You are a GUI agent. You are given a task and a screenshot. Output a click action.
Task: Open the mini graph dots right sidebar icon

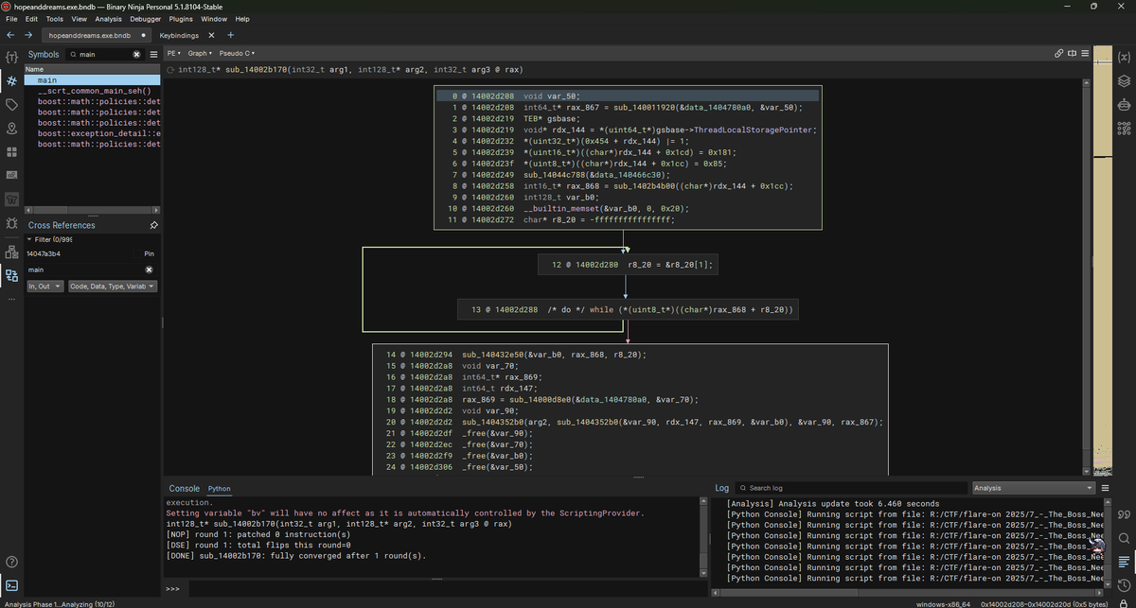pyautogui.click(x=1124, y=129)
